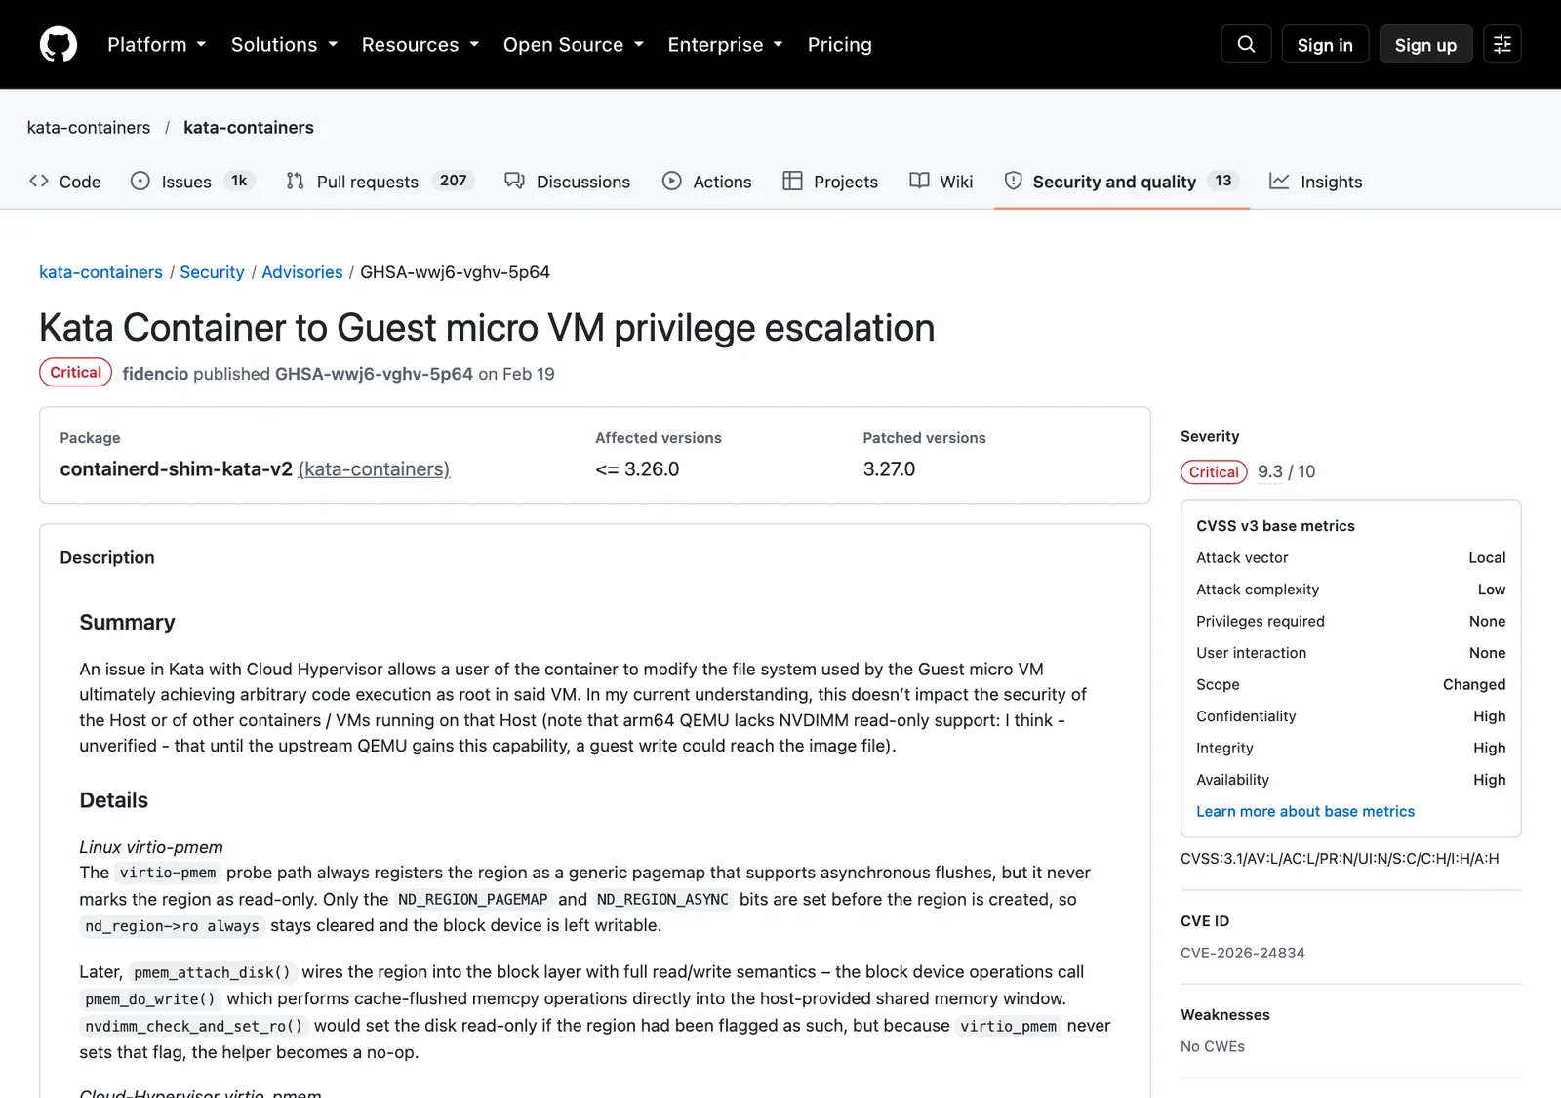This screenshot has width=1561, height=1098.
Task: Expand the Open Source dropdown
Action: (574, 45)
